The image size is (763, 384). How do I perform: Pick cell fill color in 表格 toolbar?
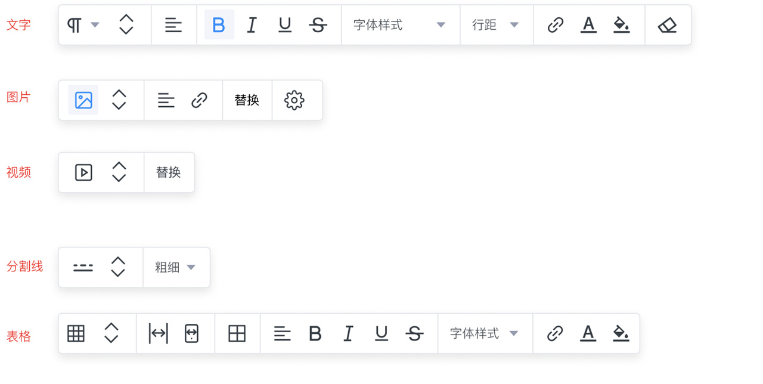tap(621, 333)
